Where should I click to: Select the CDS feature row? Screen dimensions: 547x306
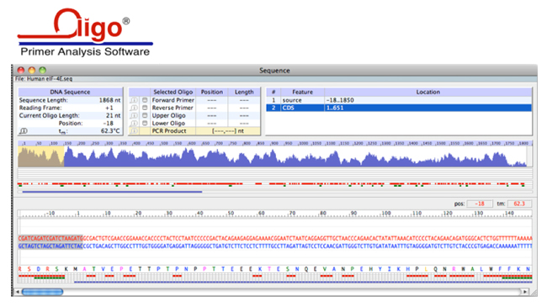coord(399,108)
